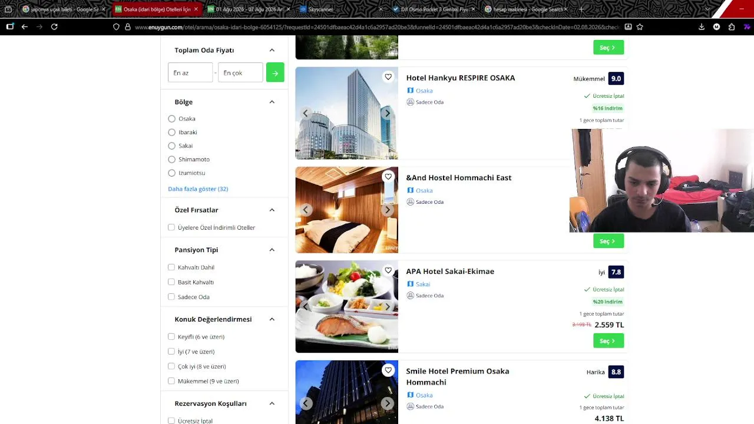Favorite Smile Hotel Premium Osaka heart icon
The width and height of the screenshot is (754, 424).
click(388, 370)
